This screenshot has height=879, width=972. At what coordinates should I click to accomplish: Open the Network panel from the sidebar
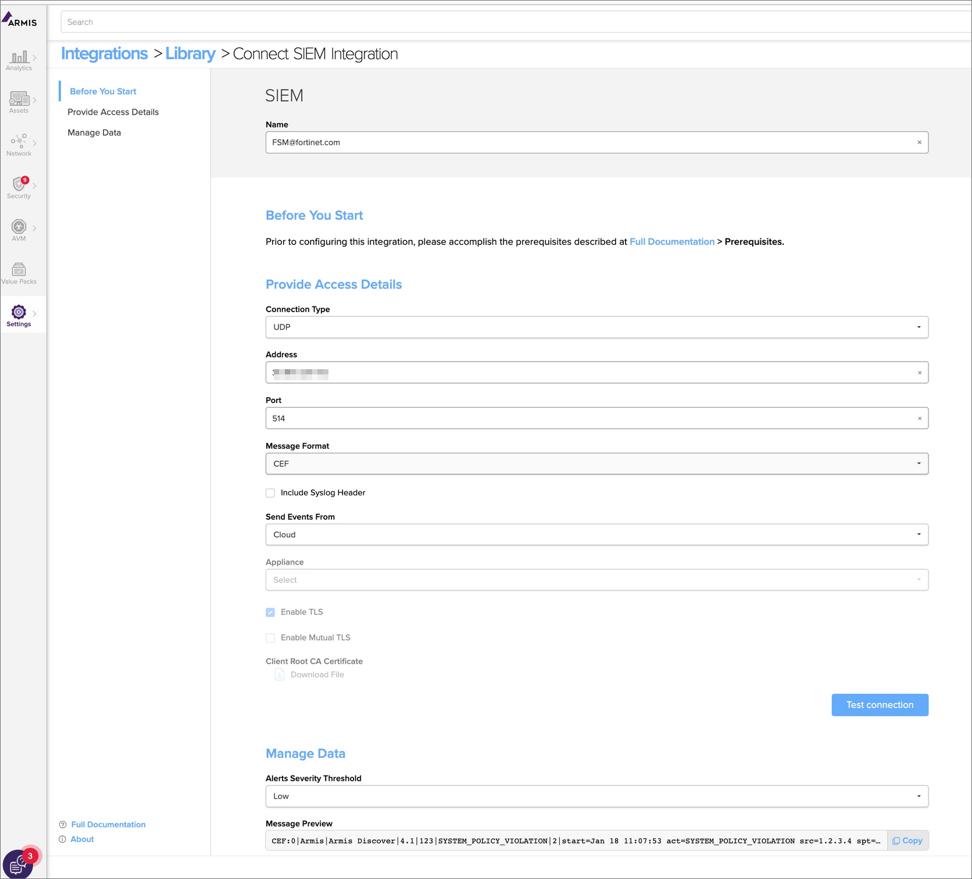[x=19, y=144]
